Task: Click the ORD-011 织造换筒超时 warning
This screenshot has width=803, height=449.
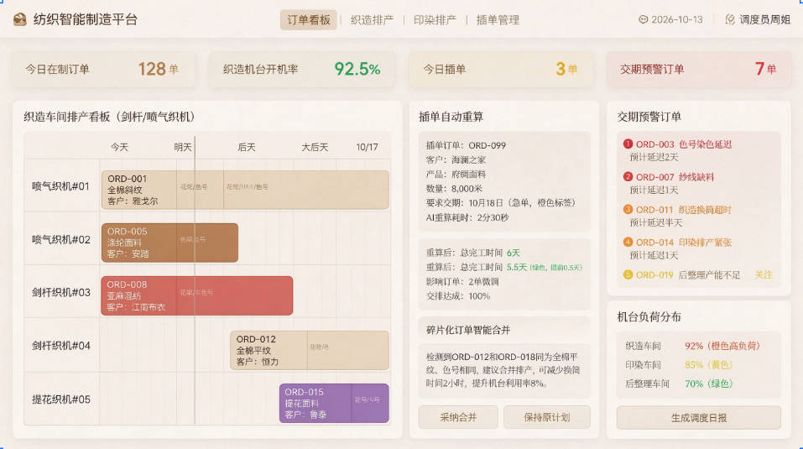Action: (x=684, y=210)
